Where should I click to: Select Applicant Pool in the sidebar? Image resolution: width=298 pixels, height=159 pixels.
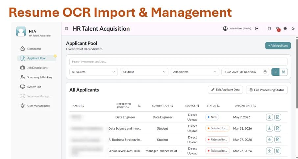tap(37, 58)
